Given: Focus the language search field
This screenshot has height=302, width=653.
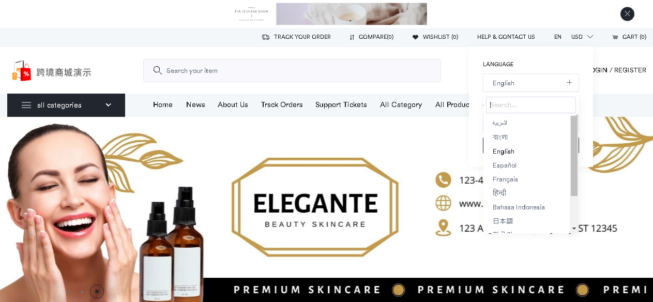Looking at the screenshot, I should pos(531,105).
